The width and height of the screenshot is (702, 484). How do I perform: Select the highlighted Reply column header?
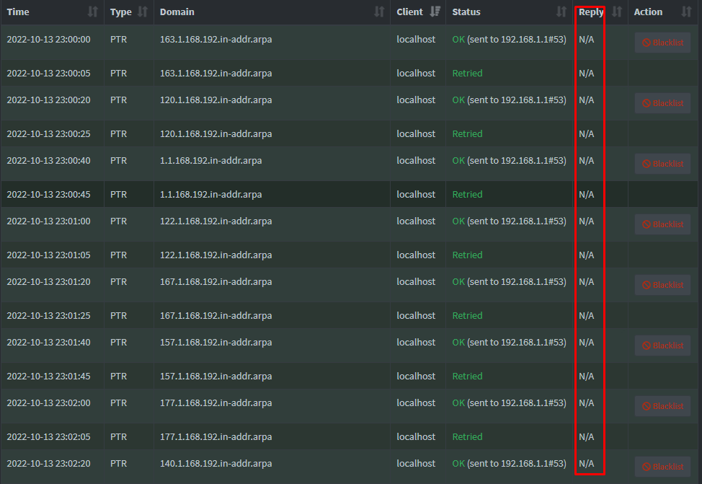click(590, 12)
